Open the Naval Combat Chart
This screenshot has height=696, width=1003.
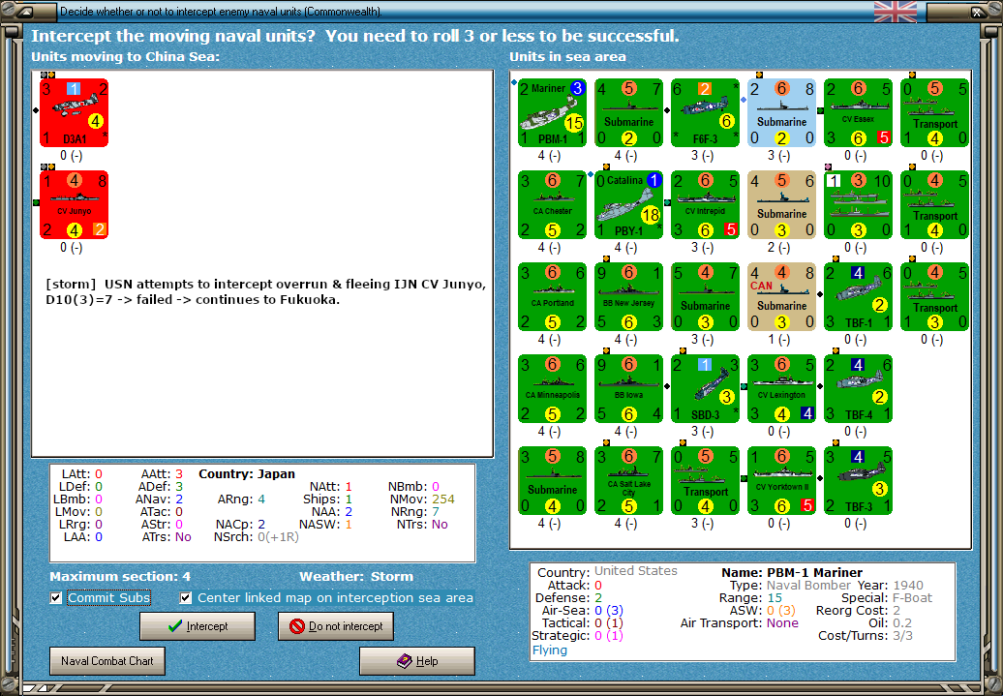(x=107, y=661)
